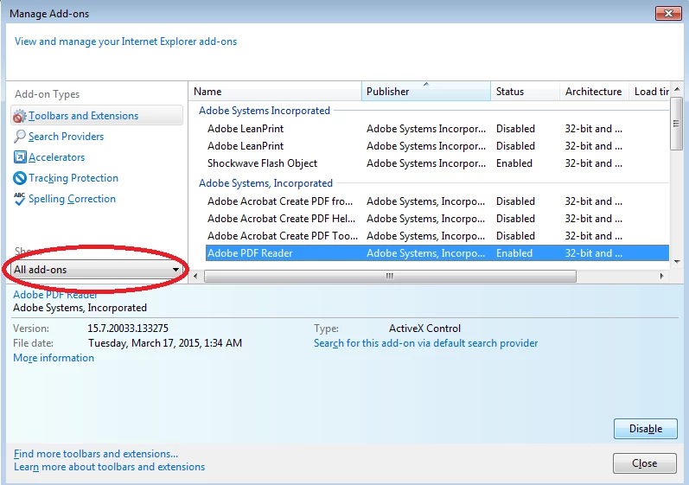The image size is (689, 485).
Task: Click the Spelling Correction ABC checkmark icon
Action: point(20,199)
